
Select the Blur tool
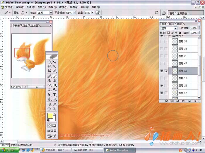[49, 89]
